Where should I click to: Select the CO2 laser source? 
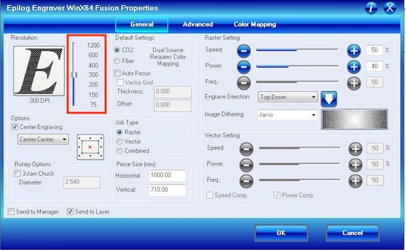tap(117, 50)
